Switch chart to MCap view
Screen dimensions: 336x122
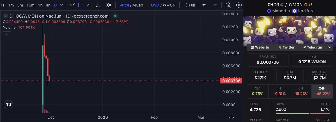(x=137, y=5)
